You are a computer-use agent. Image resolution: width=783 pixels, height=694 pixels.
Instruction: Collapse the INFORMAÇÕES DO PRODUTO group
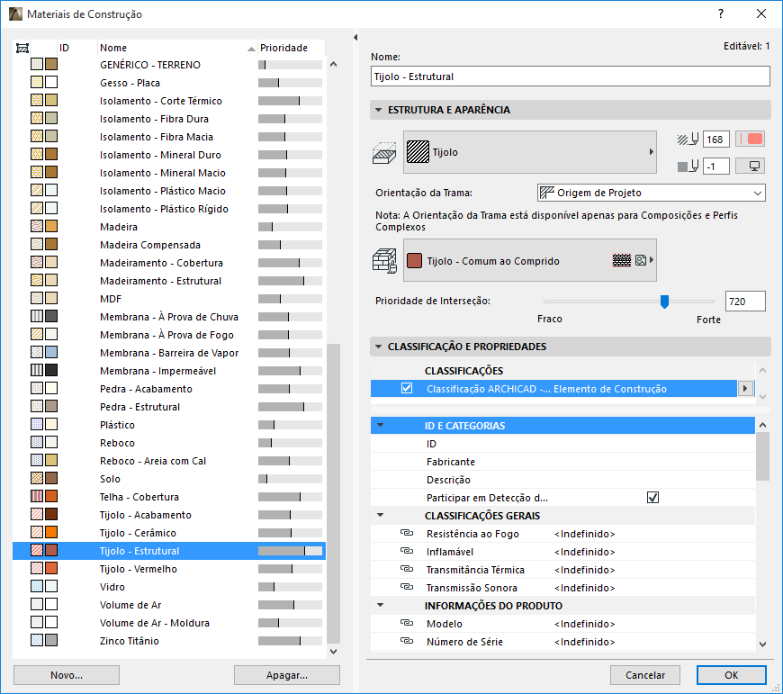381,605
